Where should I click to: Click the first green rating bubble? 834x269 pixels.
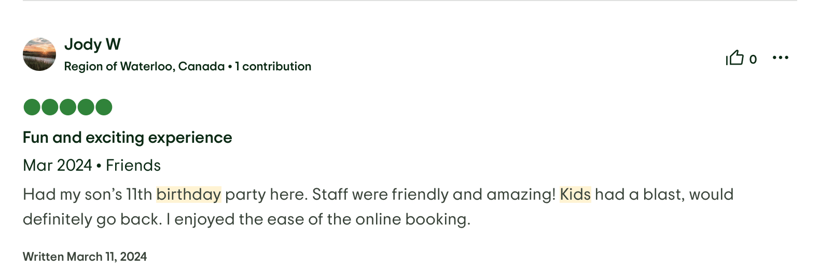[32, 107]
